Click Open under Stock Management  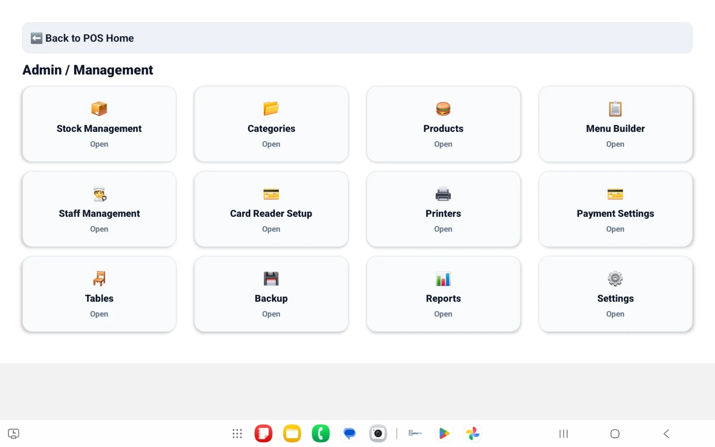pos(99,144)
